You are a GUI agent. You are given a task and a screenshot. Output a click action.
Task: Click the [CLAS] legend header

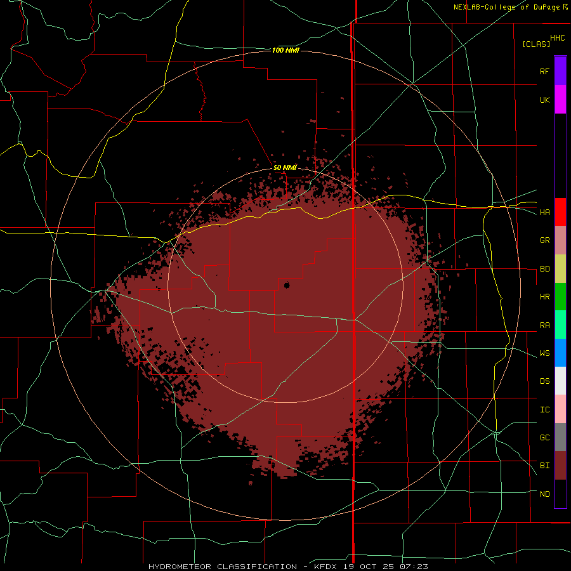pyautogui.click(x=536, y=44)
